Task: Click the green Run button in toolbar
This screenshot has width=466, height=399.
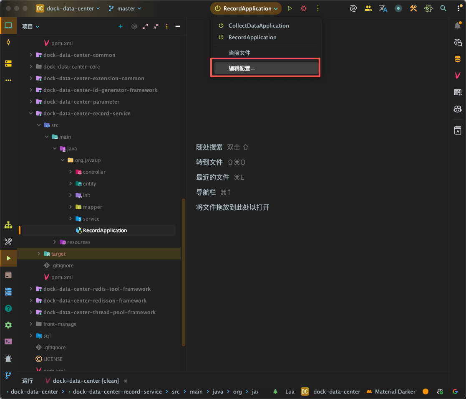Action: 290,8
